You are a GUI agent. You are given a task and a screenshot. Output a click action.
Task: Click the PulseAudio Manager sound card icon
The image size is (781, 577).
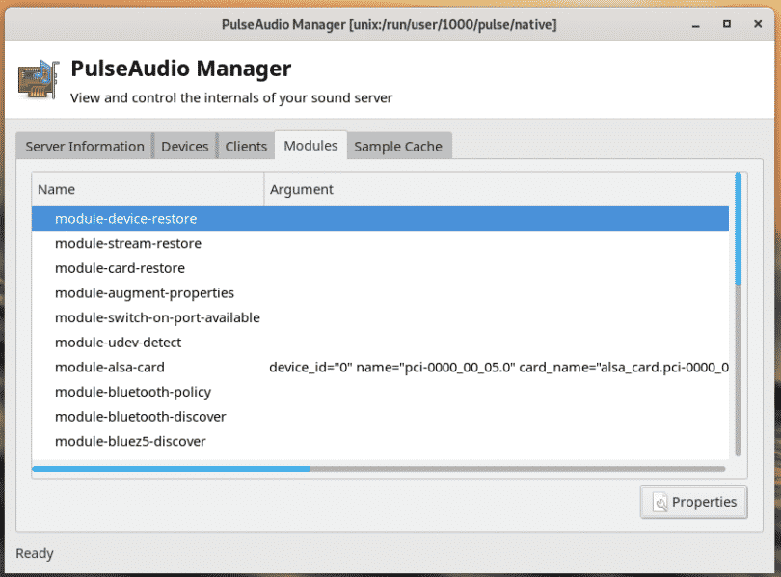point(39,79)
